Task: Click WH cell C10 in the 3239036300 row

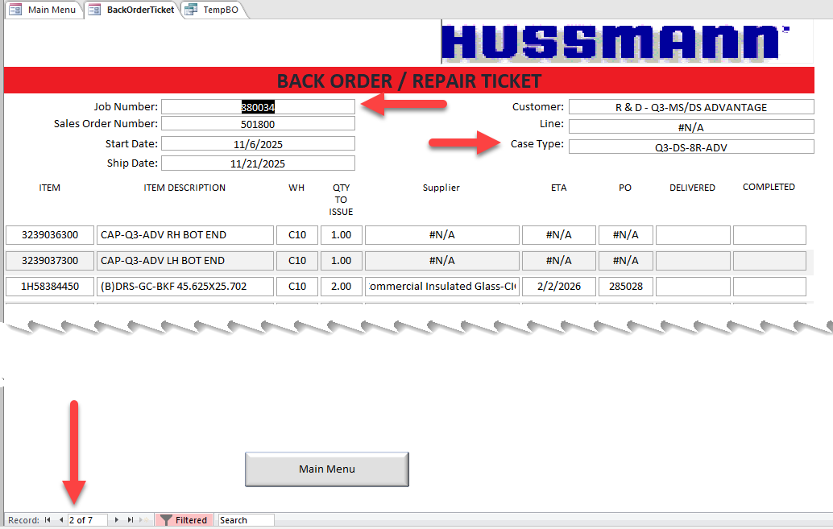Action: point(297,235)
